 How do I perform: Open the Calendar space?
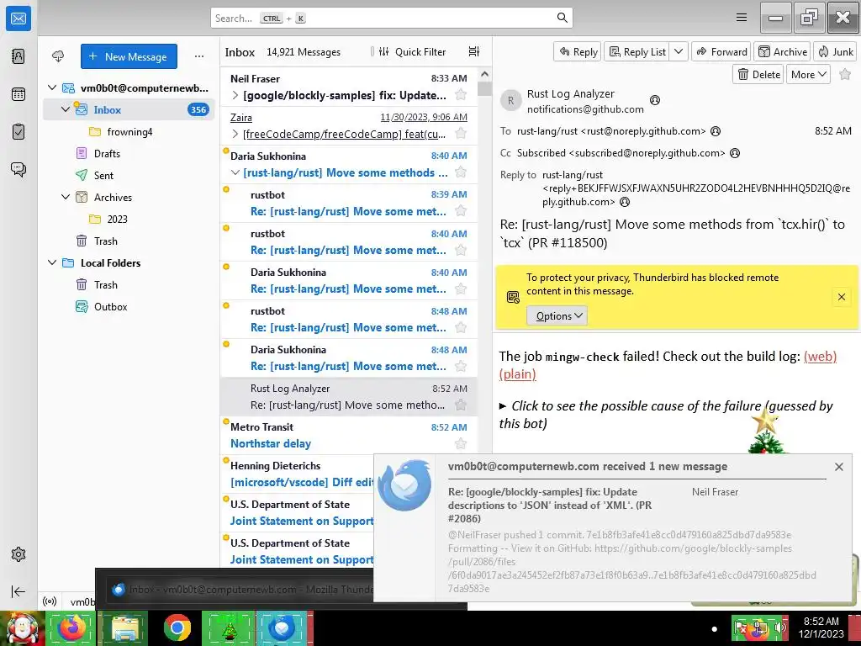pyautogui.click(x=18, y=94)
